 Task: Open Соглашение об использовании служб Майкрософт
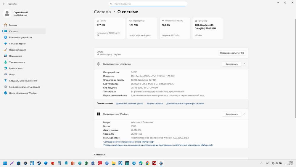coord(129,142)
